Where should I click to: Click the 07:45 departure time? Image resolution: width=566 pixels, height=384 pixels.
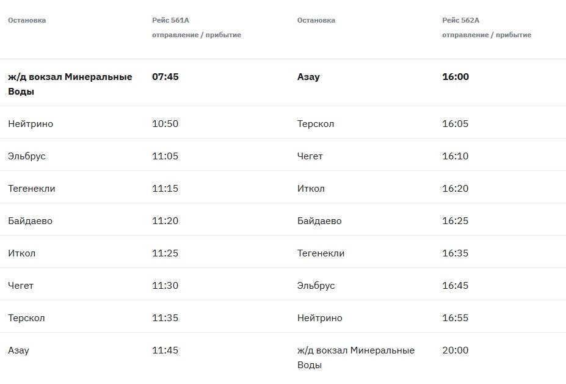165,76
